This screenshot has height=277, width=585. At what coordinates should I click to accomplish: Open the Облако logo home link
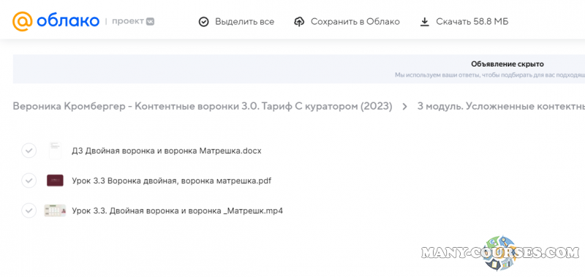(56, 22)
